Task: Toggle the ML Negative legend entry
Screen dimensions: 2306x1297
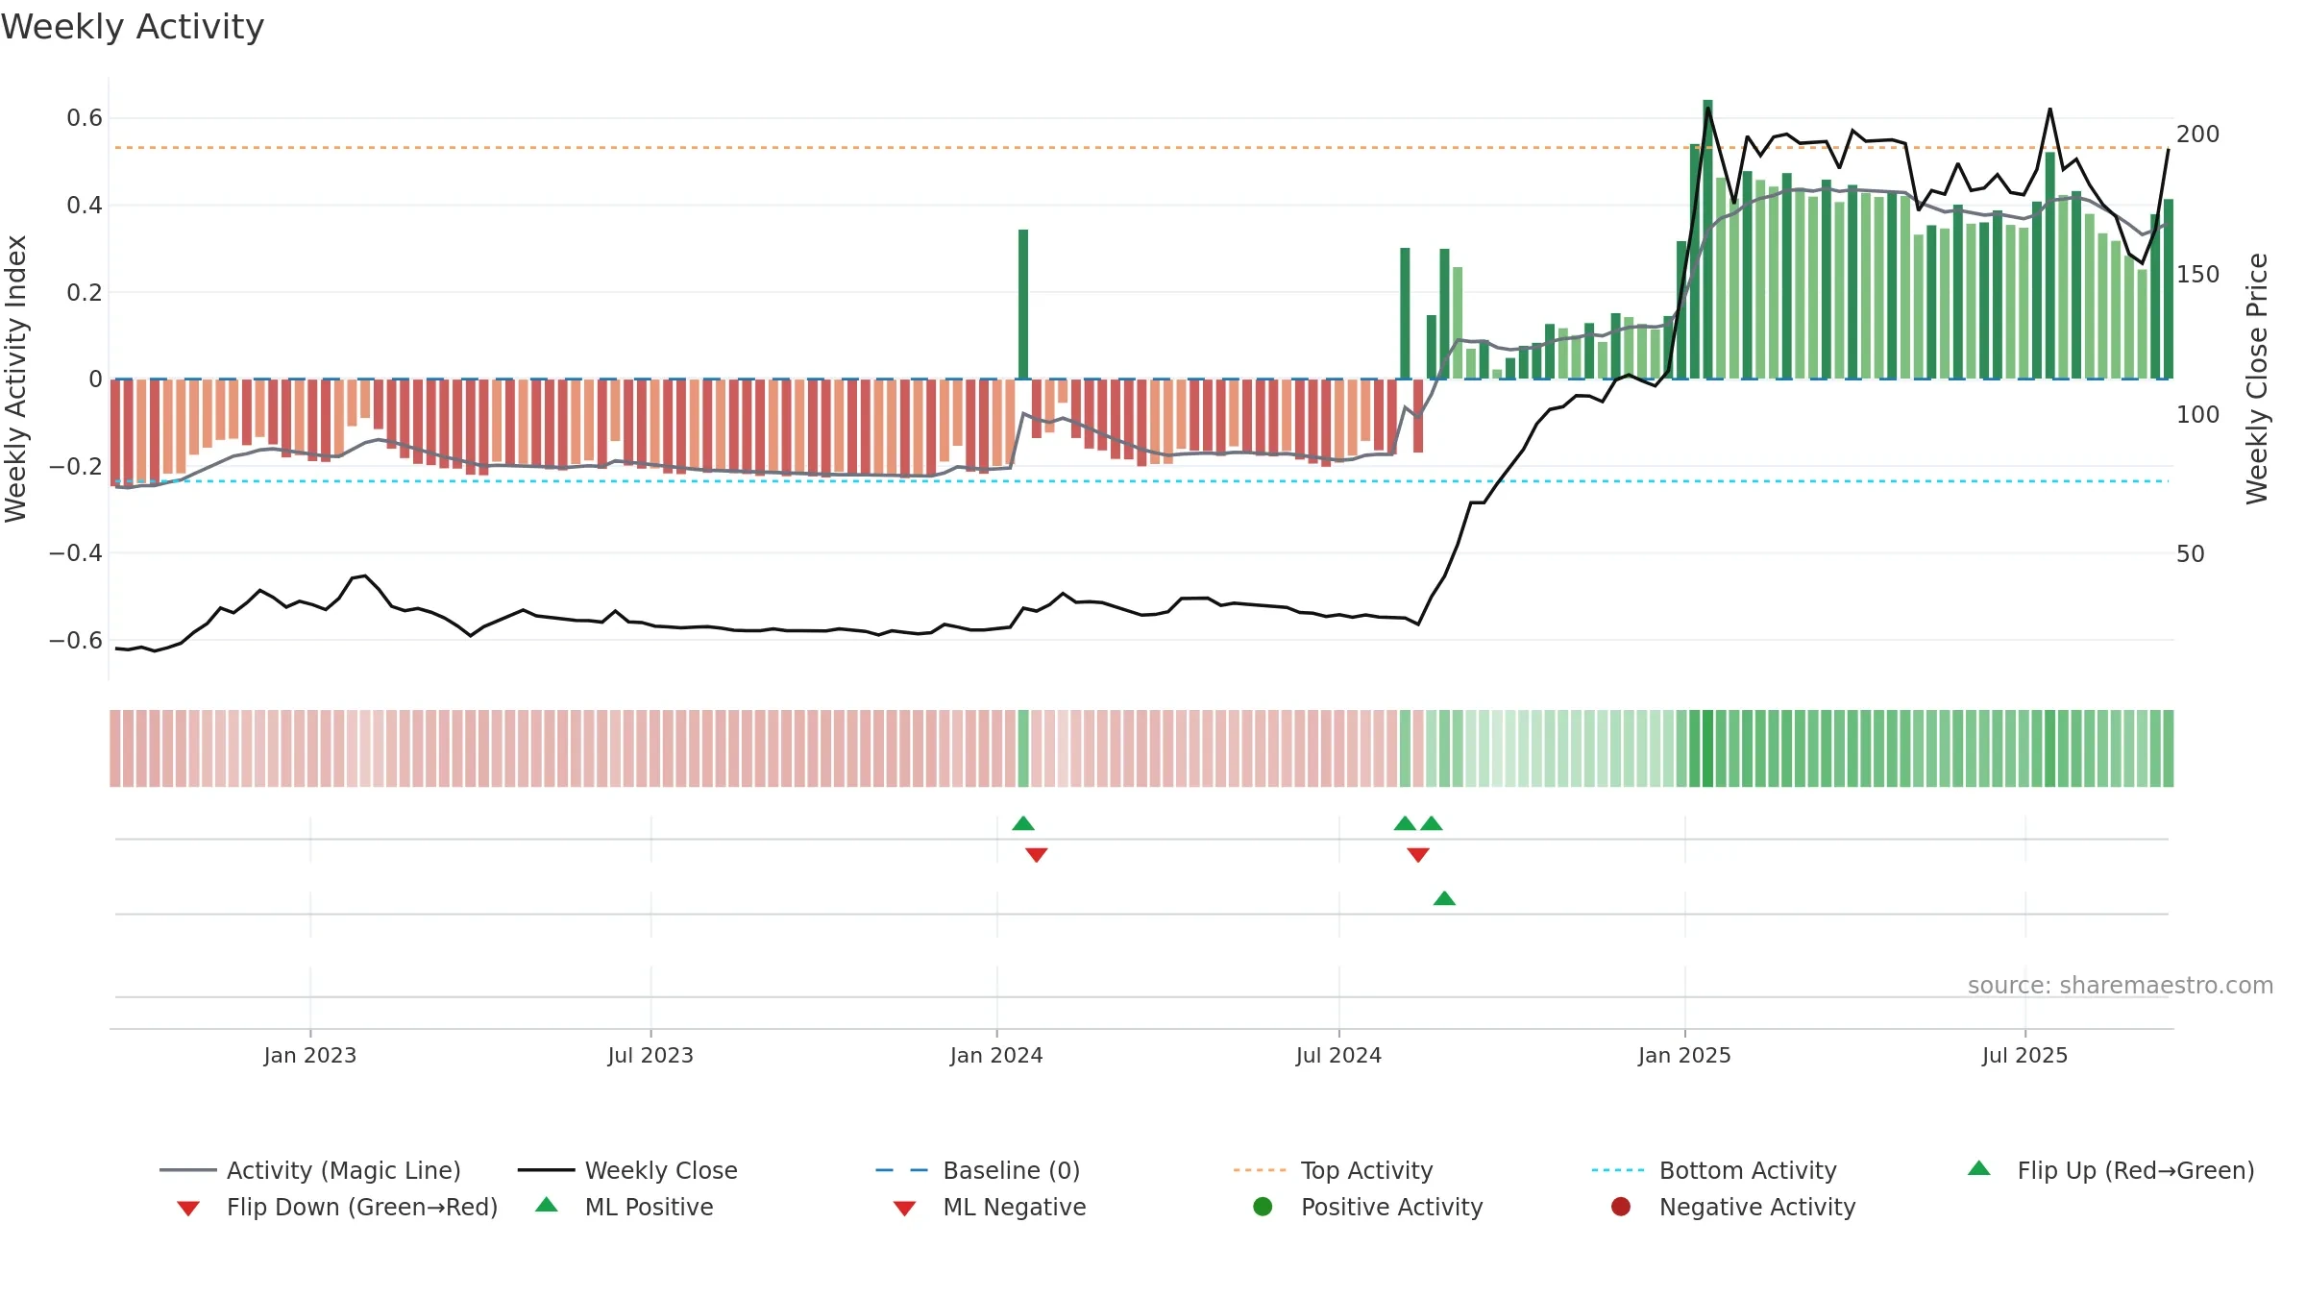Action: pos(990,1207)
